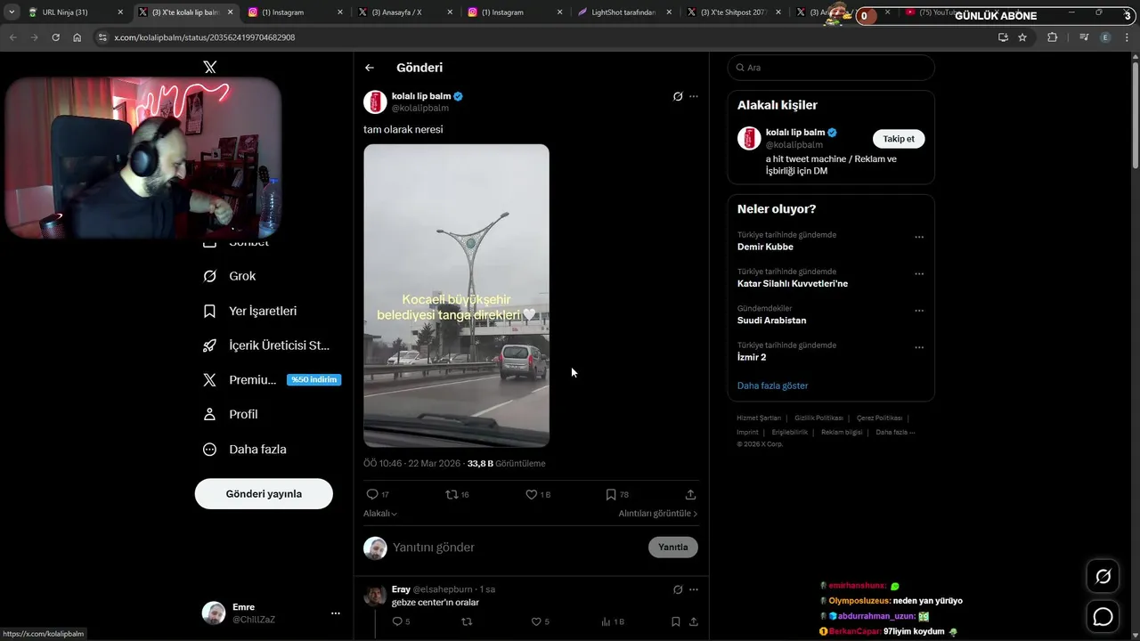
Task: Switch to the first (1) Instagram tab
Action: click(294, 12)
